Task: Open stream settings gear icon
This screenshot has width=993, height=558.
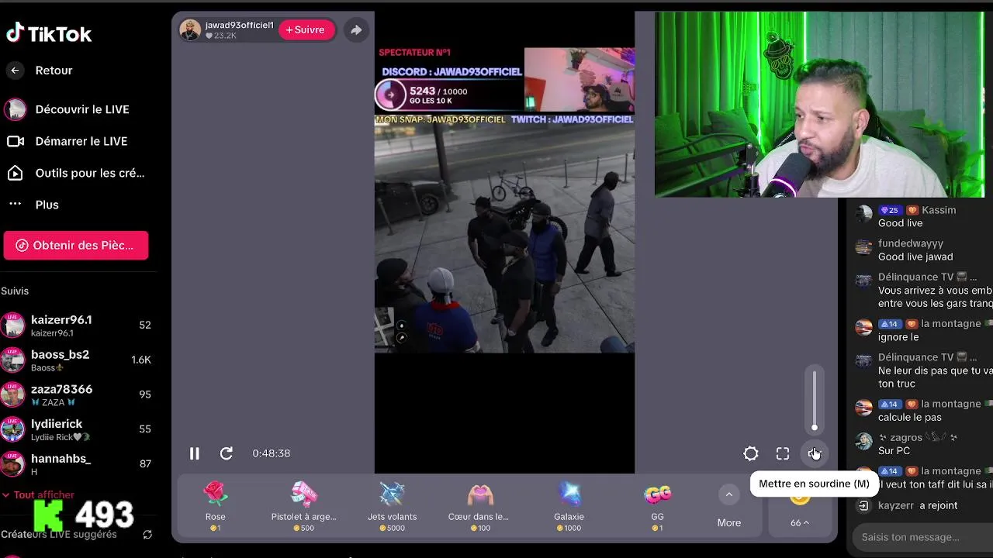Action: [751, 453]
